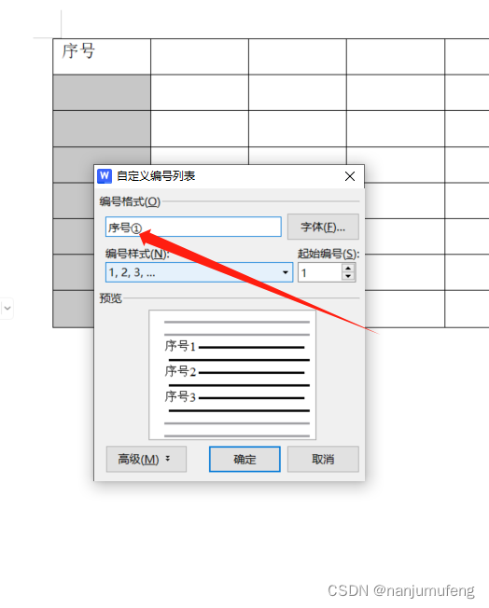Expand 高级(M) advanced options
The height and width of the screenshot is (608, 489).
click(x=147, y=459)
